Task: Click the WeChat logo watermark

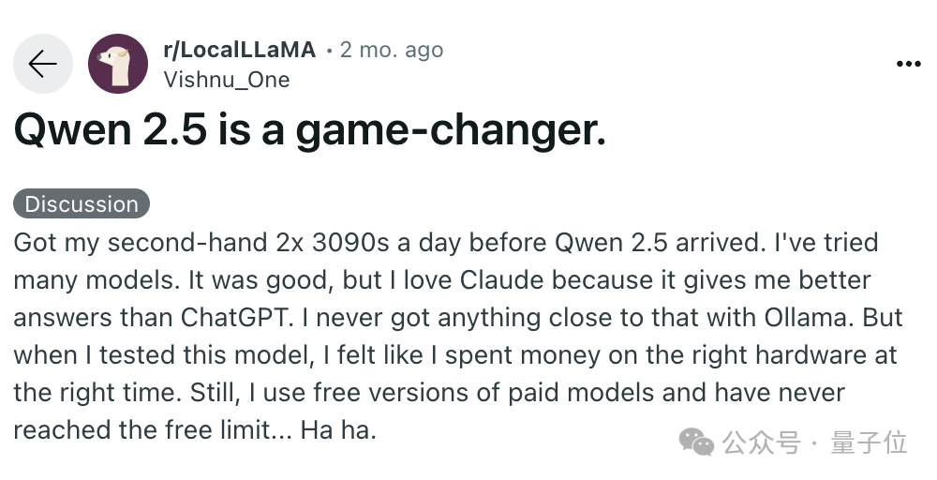Action: coord(697,442)
